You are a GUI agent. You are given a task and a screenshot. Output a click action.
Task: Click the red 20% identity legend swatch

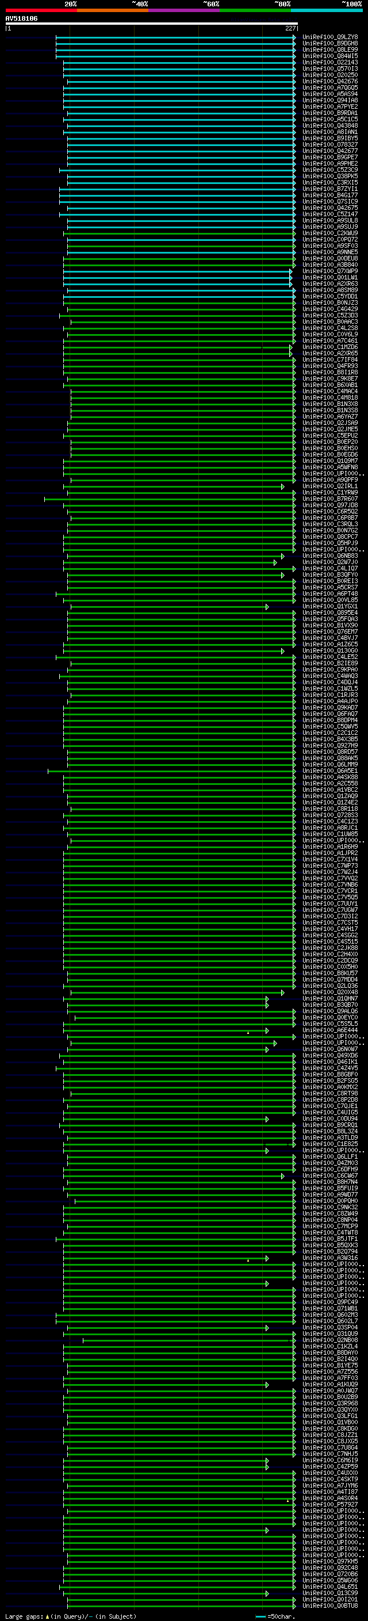click(x=41, y=10)
